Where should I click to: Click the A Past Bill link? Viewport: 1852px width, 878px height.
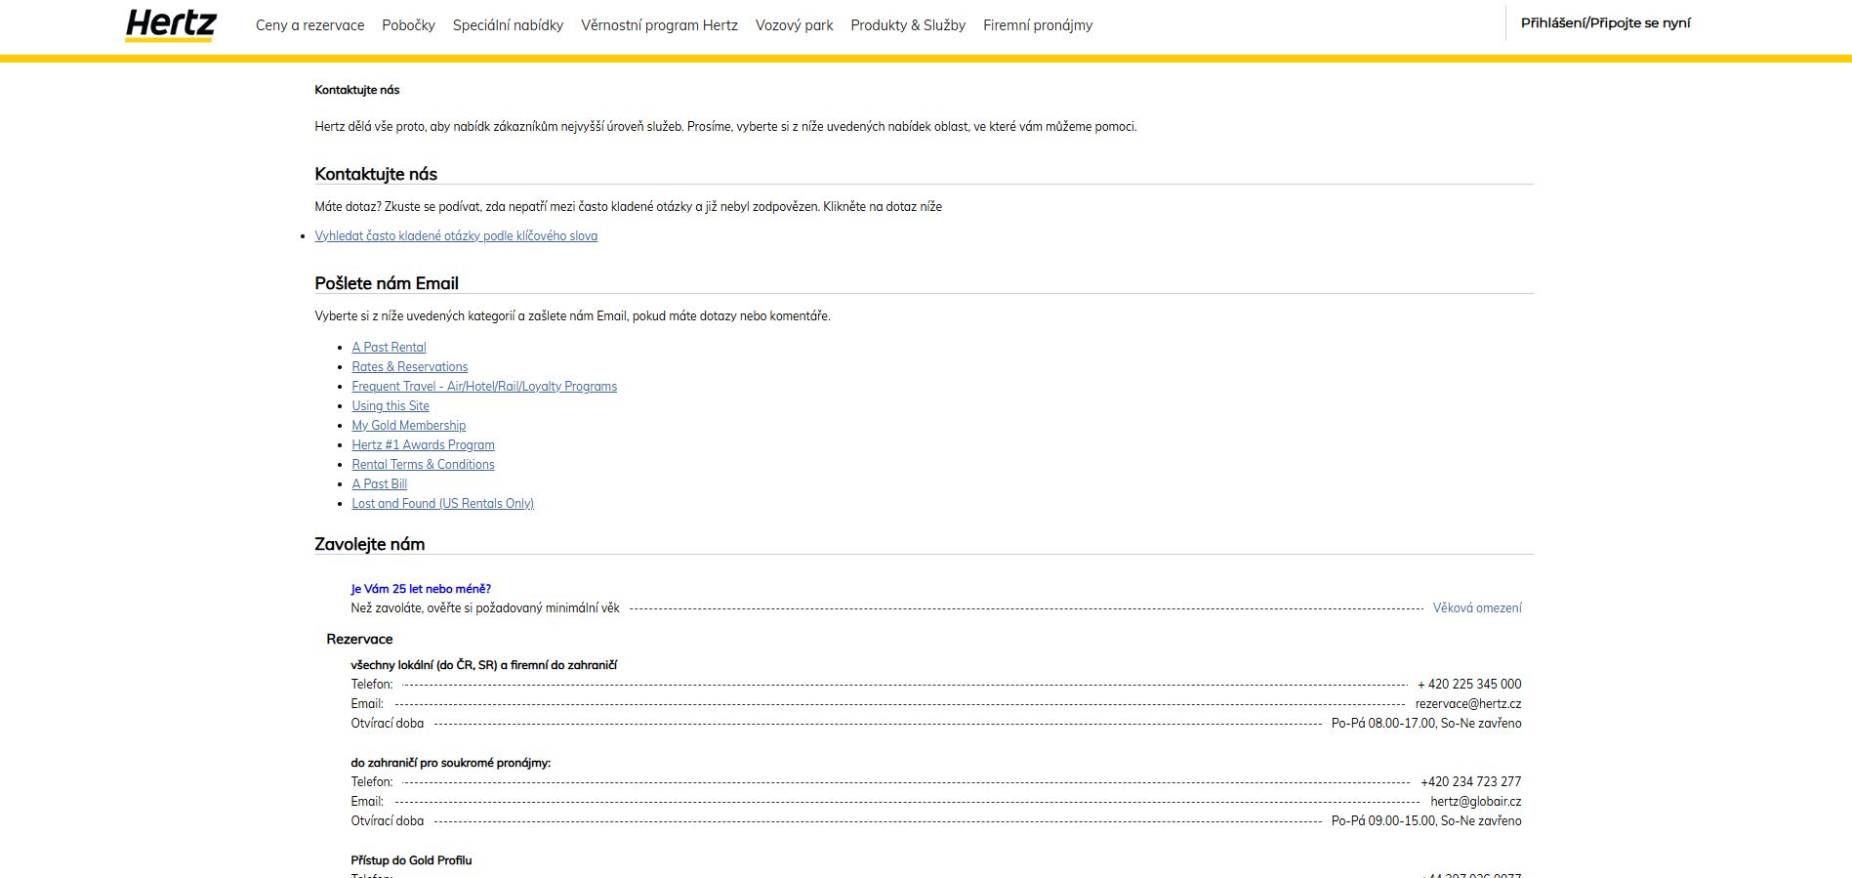[379, 483]
